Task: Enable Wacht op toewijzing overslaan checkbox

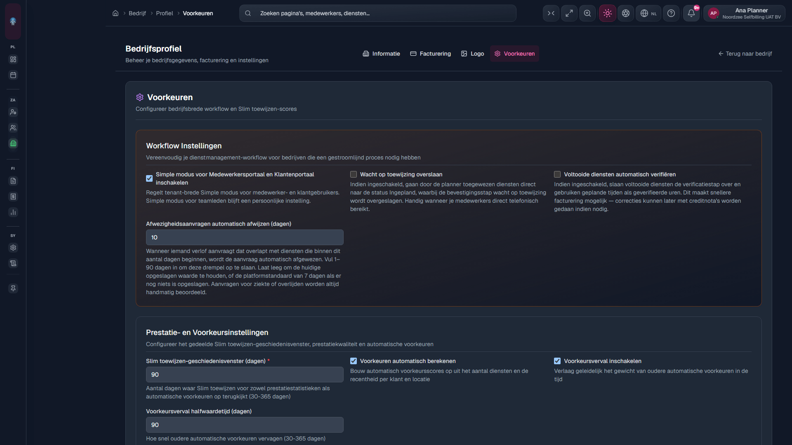Action: point(354,174)
